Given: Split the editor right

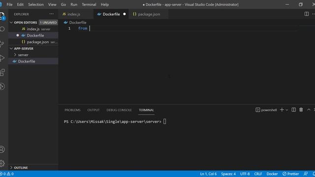Looking at the screenshot, I should (306, 14).
